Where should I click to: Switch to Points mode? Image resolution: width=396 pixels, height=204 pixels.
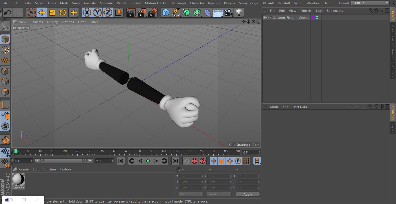5,71
